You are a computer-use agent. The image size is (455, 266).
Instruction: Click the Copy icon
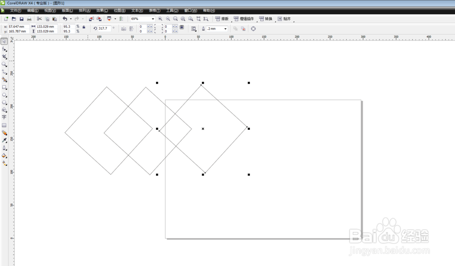coord(47,19)
